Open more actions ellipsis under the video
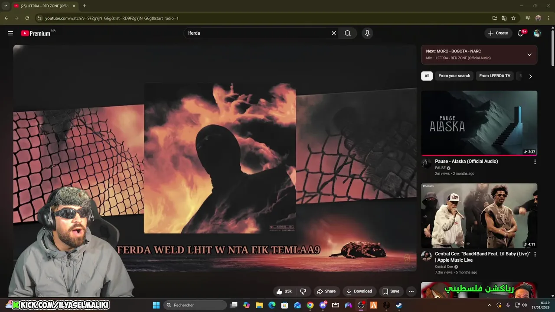Viewport: 555px width, 312px height. click(x=411, y=291)
